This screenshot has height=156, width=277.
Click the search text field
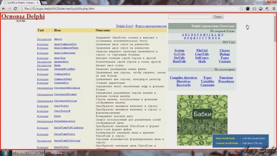[190, 16]
